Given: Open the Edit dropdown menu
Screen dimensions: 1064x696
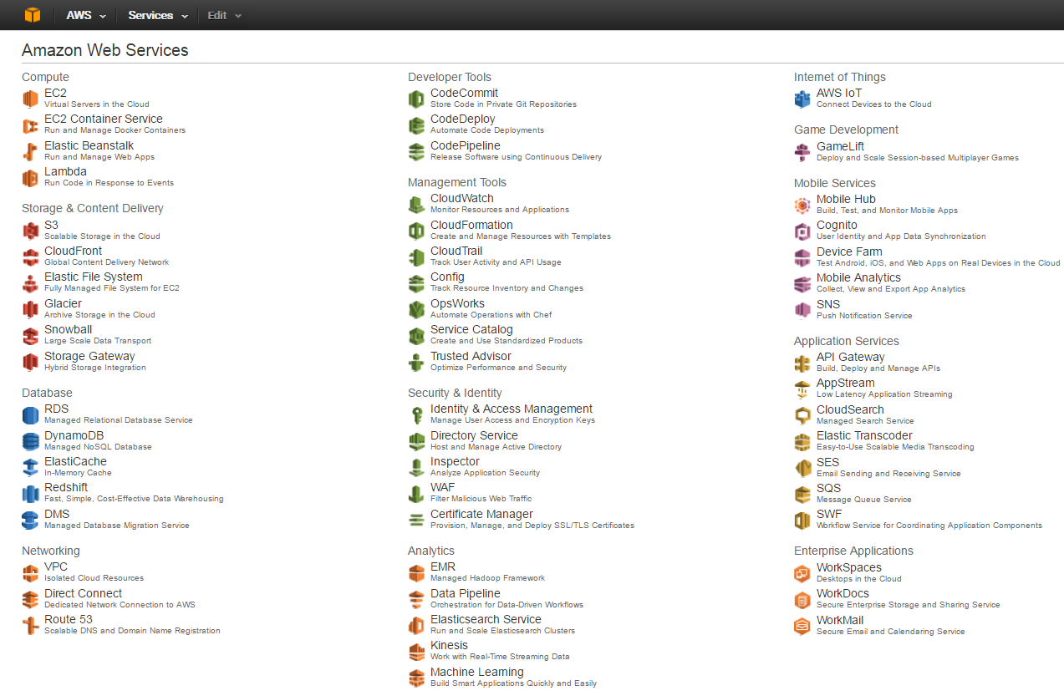Looking at the screenshot, I should [225, 15].
